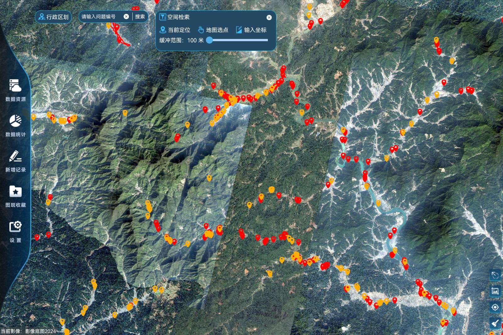Choose 当前定位 current location option
Screen dimensions: 503x335
[175, 30]
